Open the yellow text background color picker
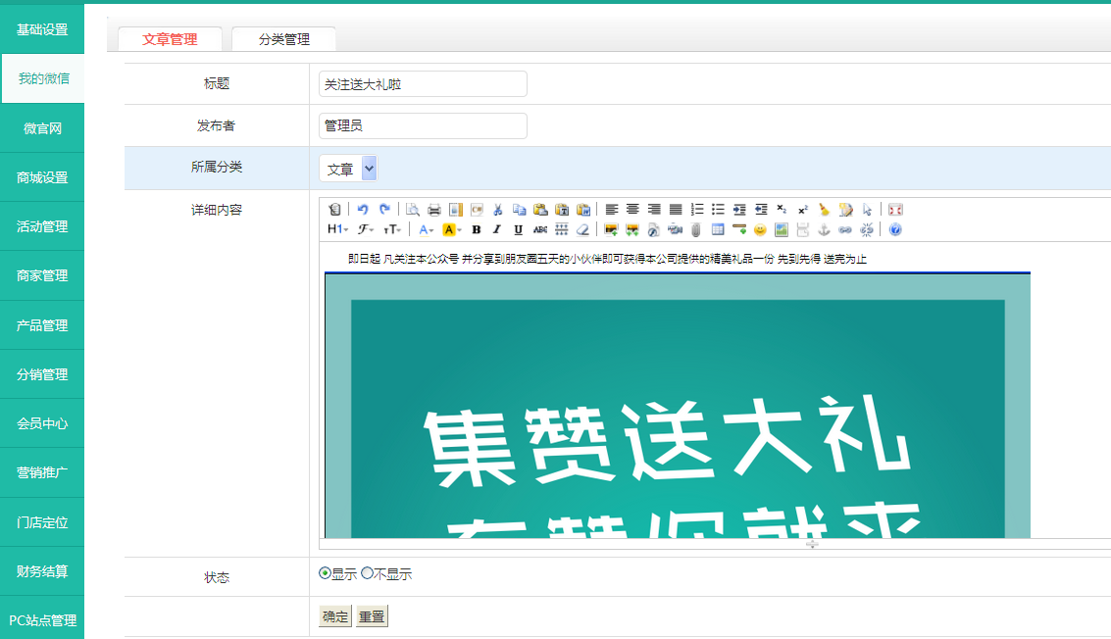 pos(452,229)
